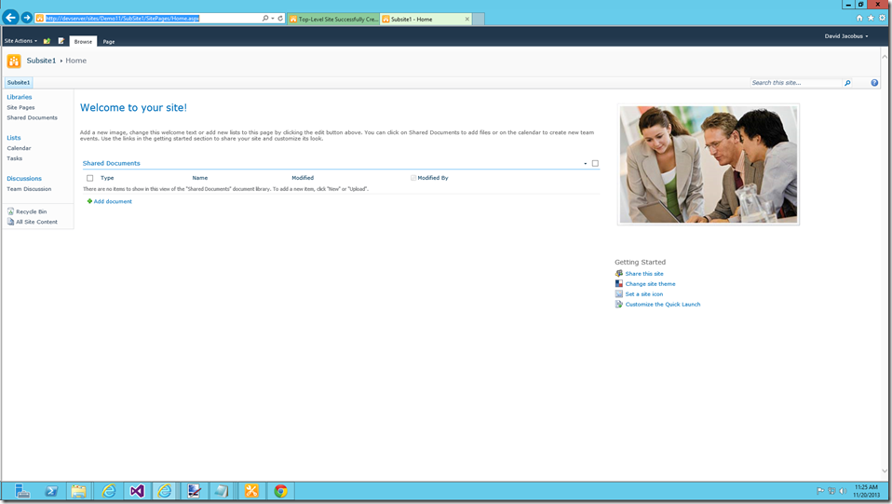The height and width of the screenshot is (504, 892).
Task: Select Subsite1 in the top navigation bar
Action: tap(19, 83)
